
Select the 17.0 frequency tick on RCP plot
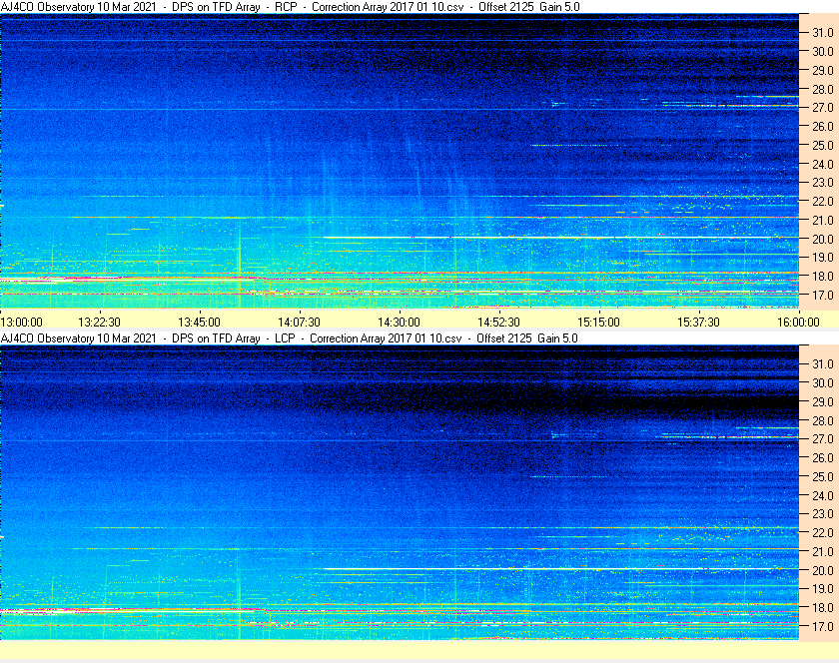[x=823, y=296]
